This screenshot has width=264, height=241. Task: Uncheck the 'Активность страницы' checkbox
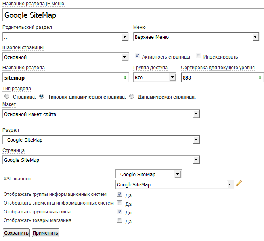138,56
